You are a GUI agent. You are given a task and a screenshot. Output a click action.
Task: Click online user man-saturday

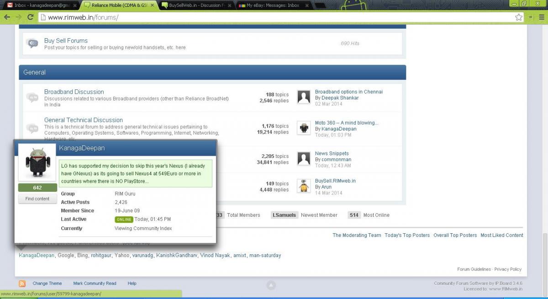tap(265, 255)
